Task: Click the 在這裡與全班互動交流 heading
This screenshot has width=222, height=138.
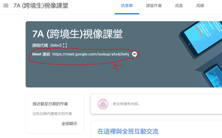Action: click(128, 131)
